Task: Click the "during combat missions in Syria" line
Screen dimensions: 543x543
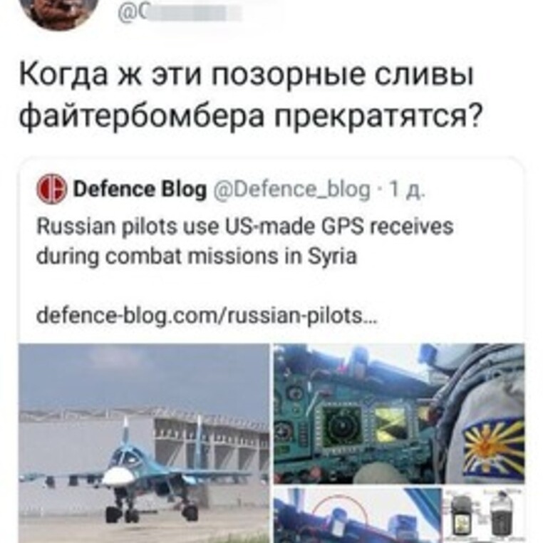Action: coord(197,257)
